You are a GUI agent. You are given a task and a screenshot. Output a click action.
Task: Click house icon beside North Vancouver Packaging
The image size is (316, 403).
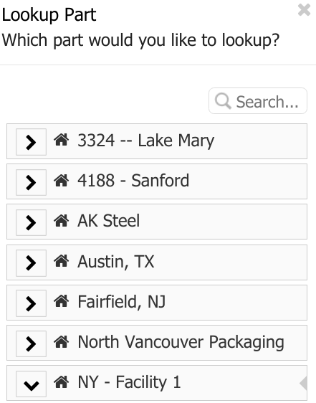click(x=61, y=341)
